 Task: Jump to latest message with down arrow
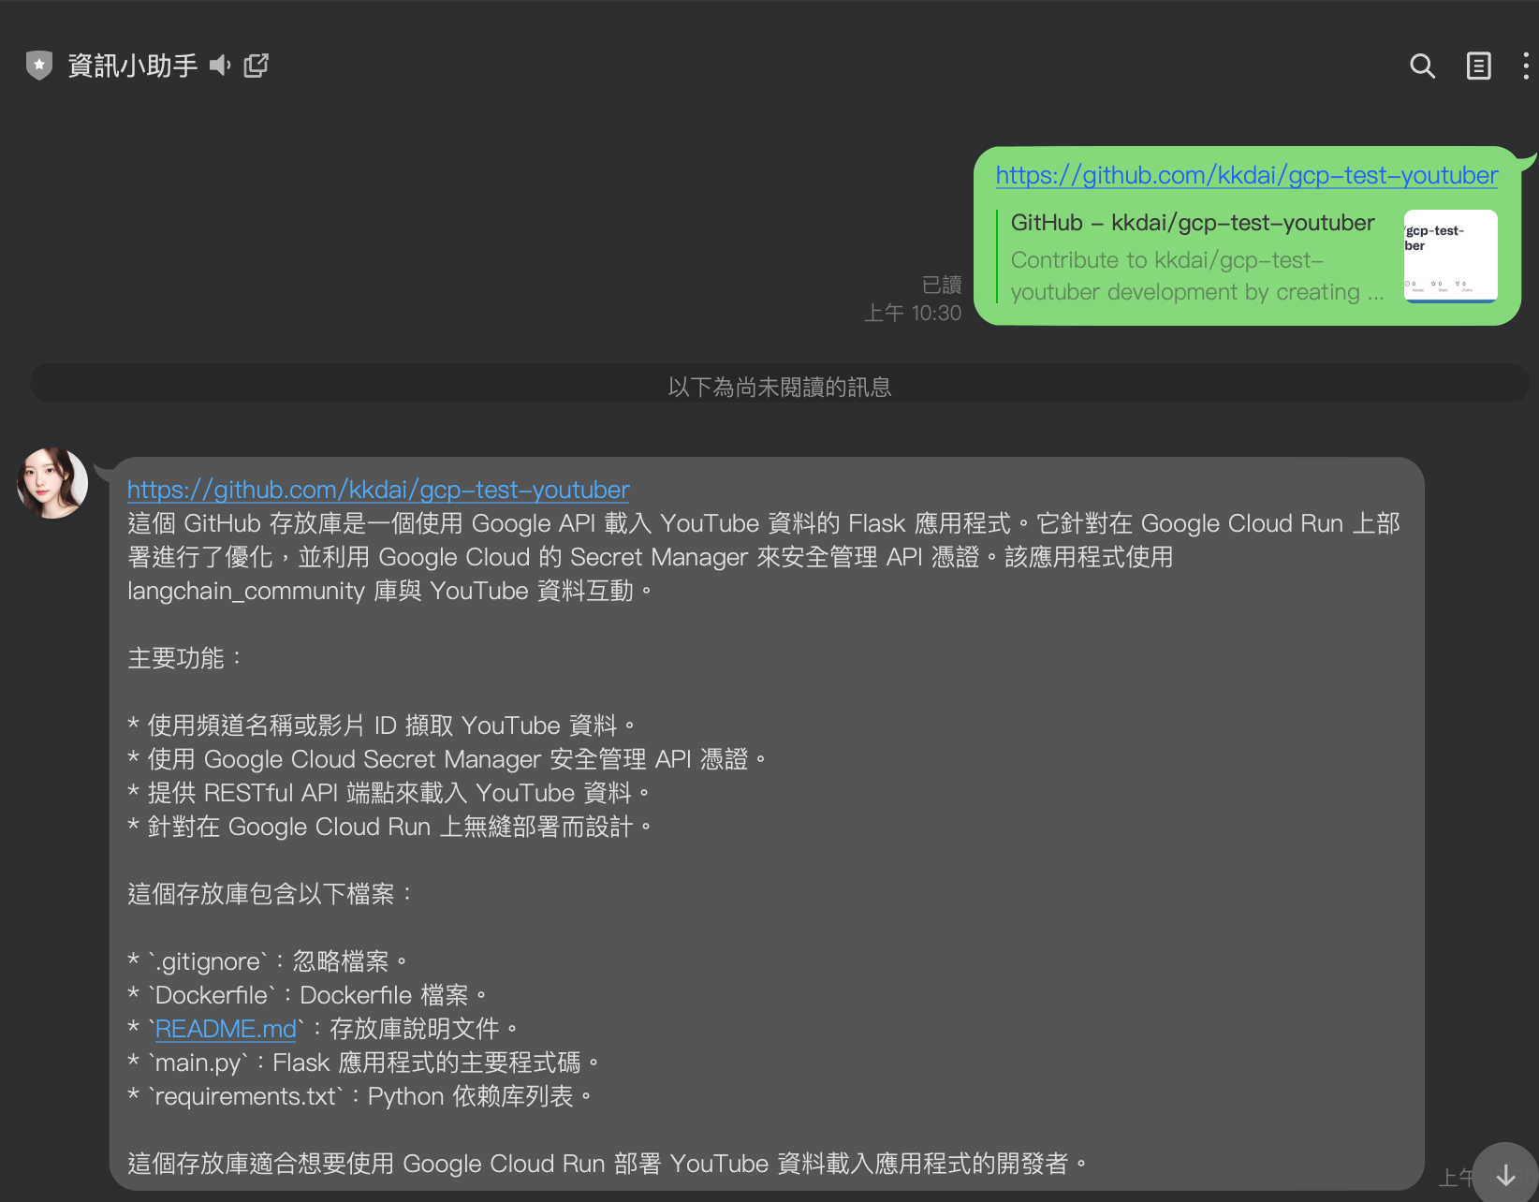click(x=1505, y=1174)
